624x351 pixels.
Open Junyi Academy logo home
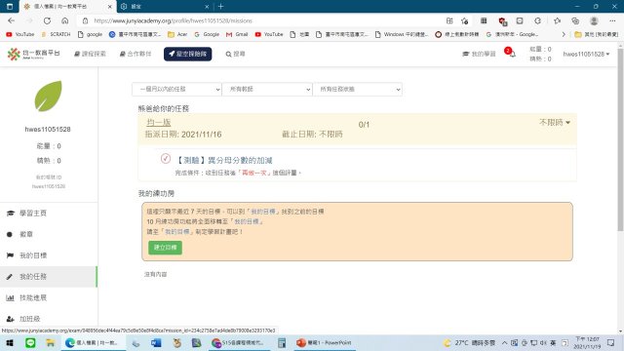tap(34, 54)
